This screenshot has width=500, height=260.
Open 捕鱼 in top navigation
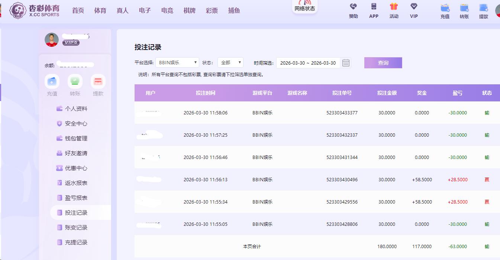point(234,10)
